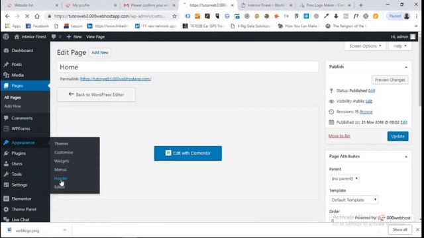Collapse the Page Attributes panel arrow

[x=406, y=157]
